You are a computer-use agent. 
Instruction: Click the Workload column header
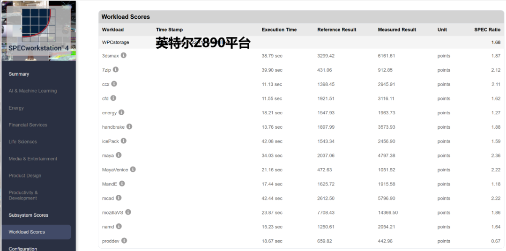tap(113, 30)
